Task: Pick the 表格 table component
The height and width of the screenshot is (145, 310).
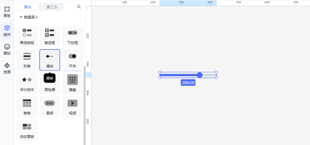Action: pyautogui.click(x=27, y=107)
